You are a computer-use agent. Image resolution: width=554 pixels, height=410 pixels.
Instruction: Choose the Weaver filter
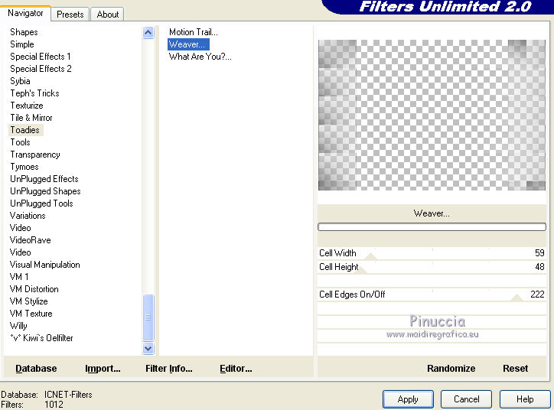pos(188,44)
